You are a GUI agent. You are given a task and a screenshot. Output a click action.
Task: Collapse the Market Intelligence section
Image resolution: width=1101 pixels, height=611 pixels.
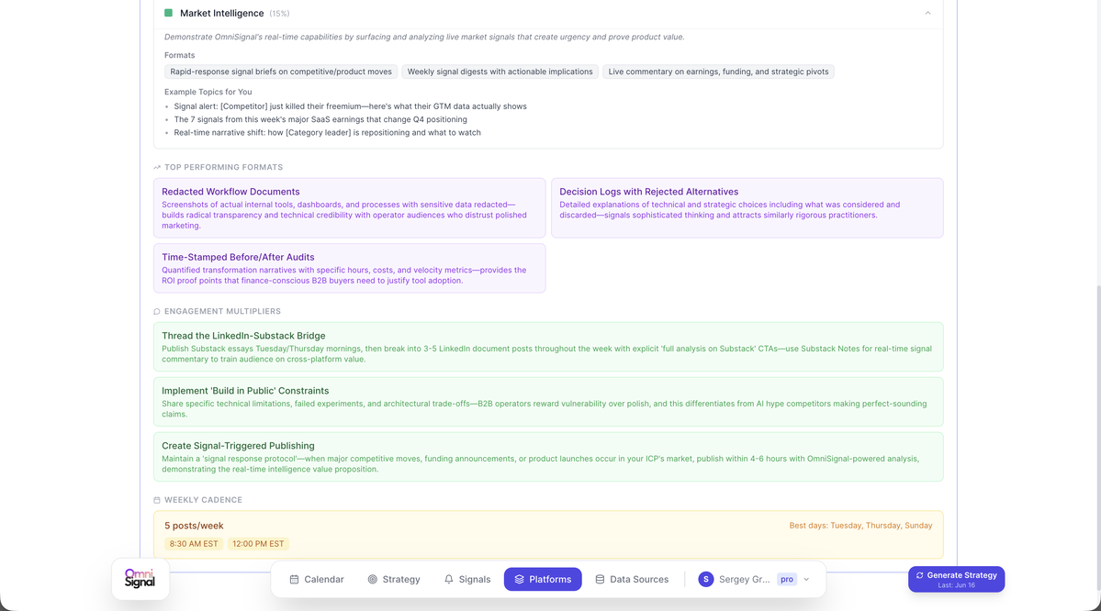927,14
